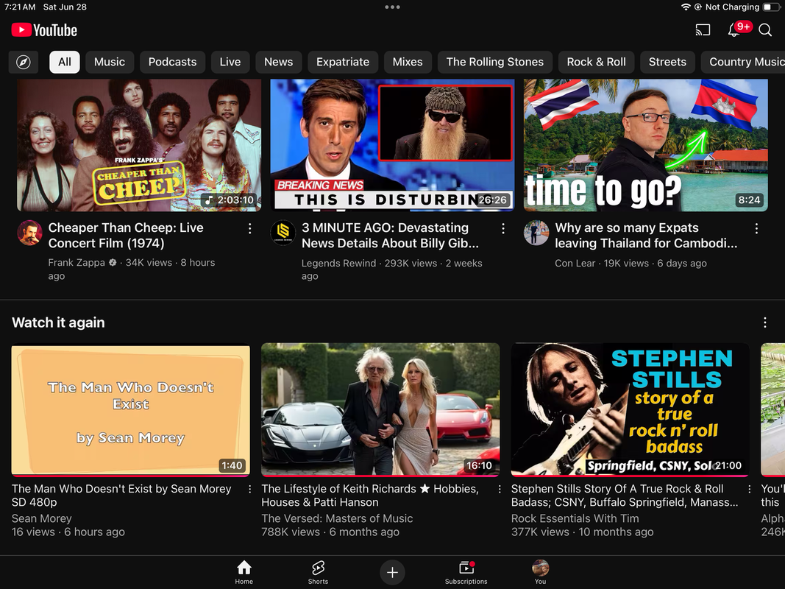Click 'Frank Zappa' channel name text
The height and width of the screenshot is (589, 785).
click(x=77, y=262)
